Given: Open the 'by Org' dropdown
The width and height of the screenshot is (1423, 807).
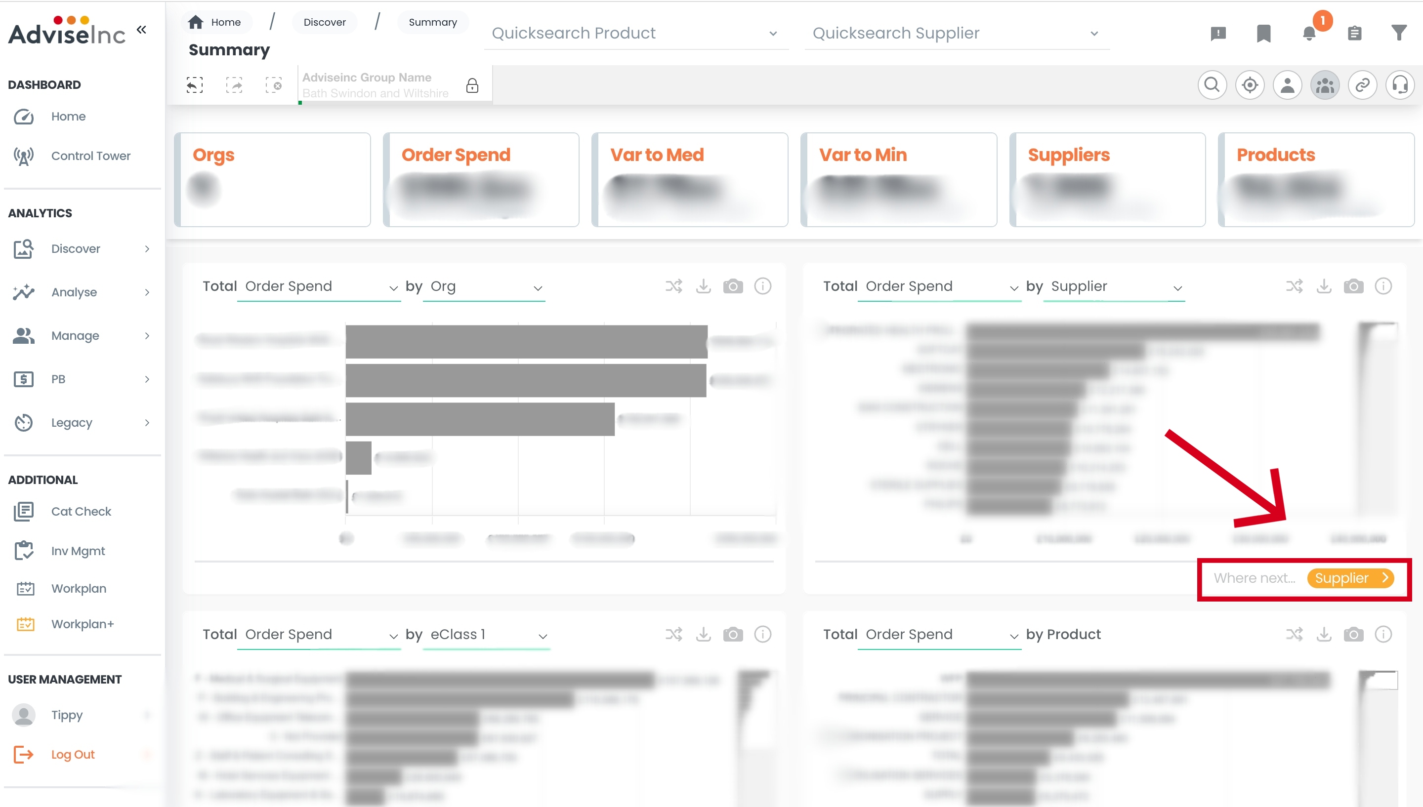Looking at the screenshot, I should click(x=485, y=286).
